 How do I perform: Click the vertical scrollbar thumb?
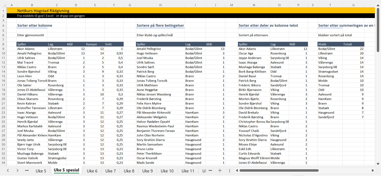pos(378,30)
